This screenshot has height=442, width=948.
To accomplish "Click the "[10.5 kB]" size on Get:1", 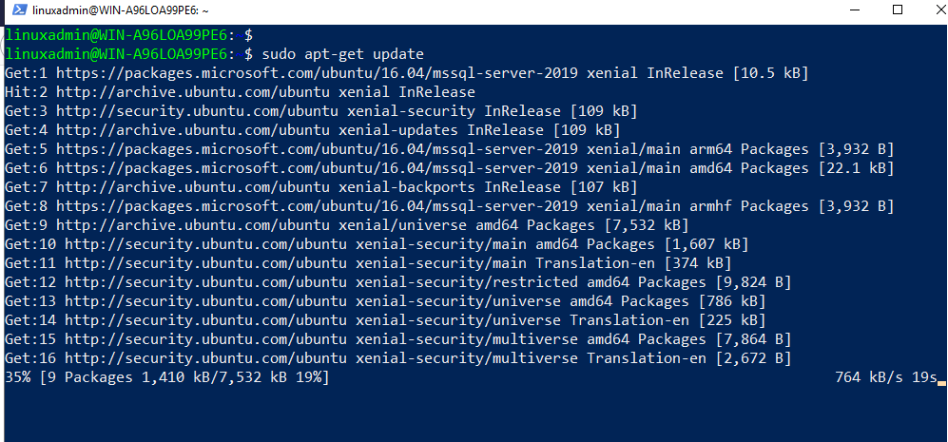I will tap(768, 73).
